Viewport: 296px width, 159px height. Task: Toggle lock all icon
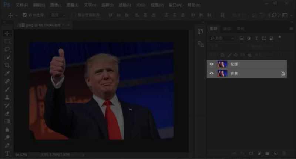tap(249, 55)
